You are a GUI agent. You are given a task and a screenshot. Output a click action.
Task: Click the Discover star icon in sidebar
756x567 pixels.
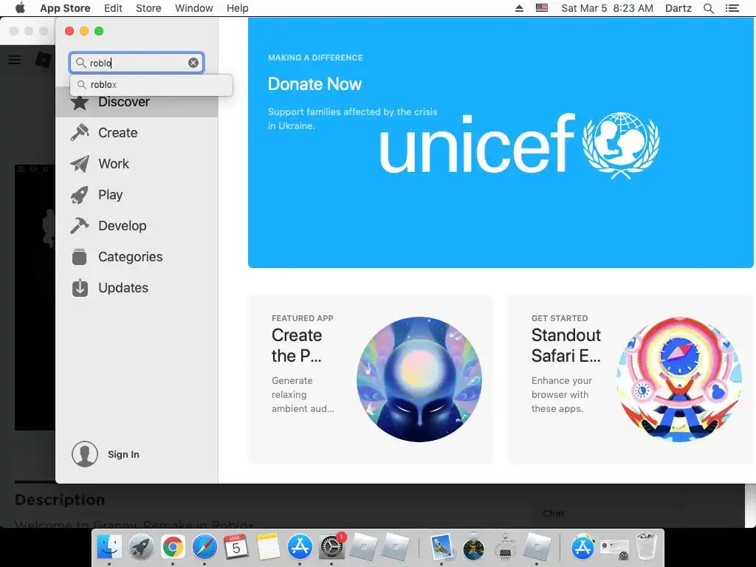tap(80, 102)
